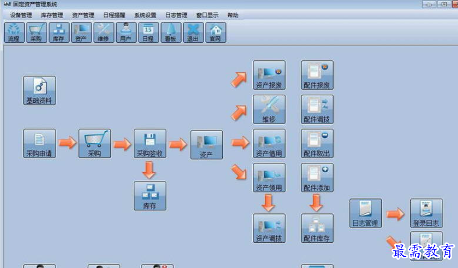Viewport: 458px width, 268px height.
Task: Minimize the 固定资产管理系统 window
Action: click(x=429, y=4)
